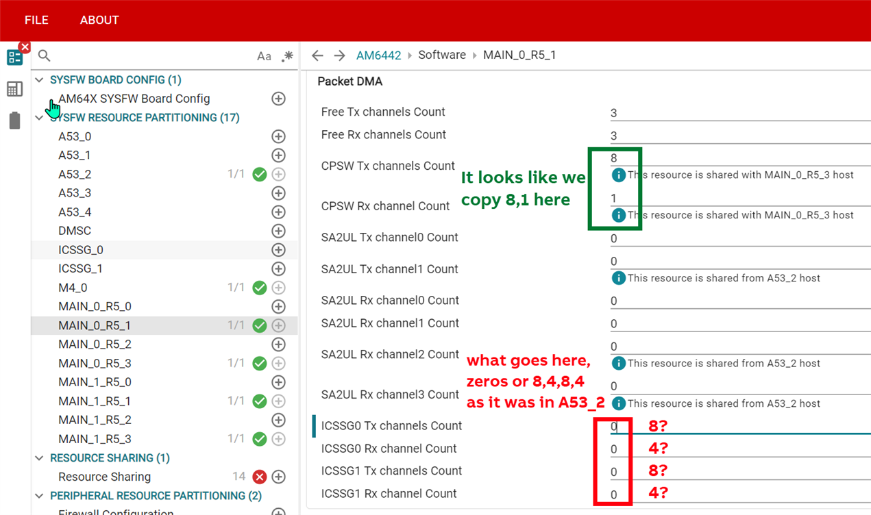Viewport: 871px width, 515px height.
Task: Select MAIN_1_R5_1 tree item
Action: [95, 401]
